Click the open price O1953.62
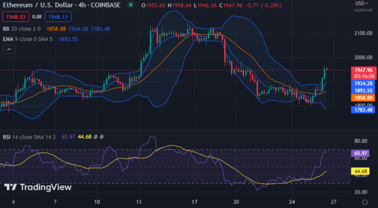The width and height of the screenshot is (378, 208). coord(154,5)
